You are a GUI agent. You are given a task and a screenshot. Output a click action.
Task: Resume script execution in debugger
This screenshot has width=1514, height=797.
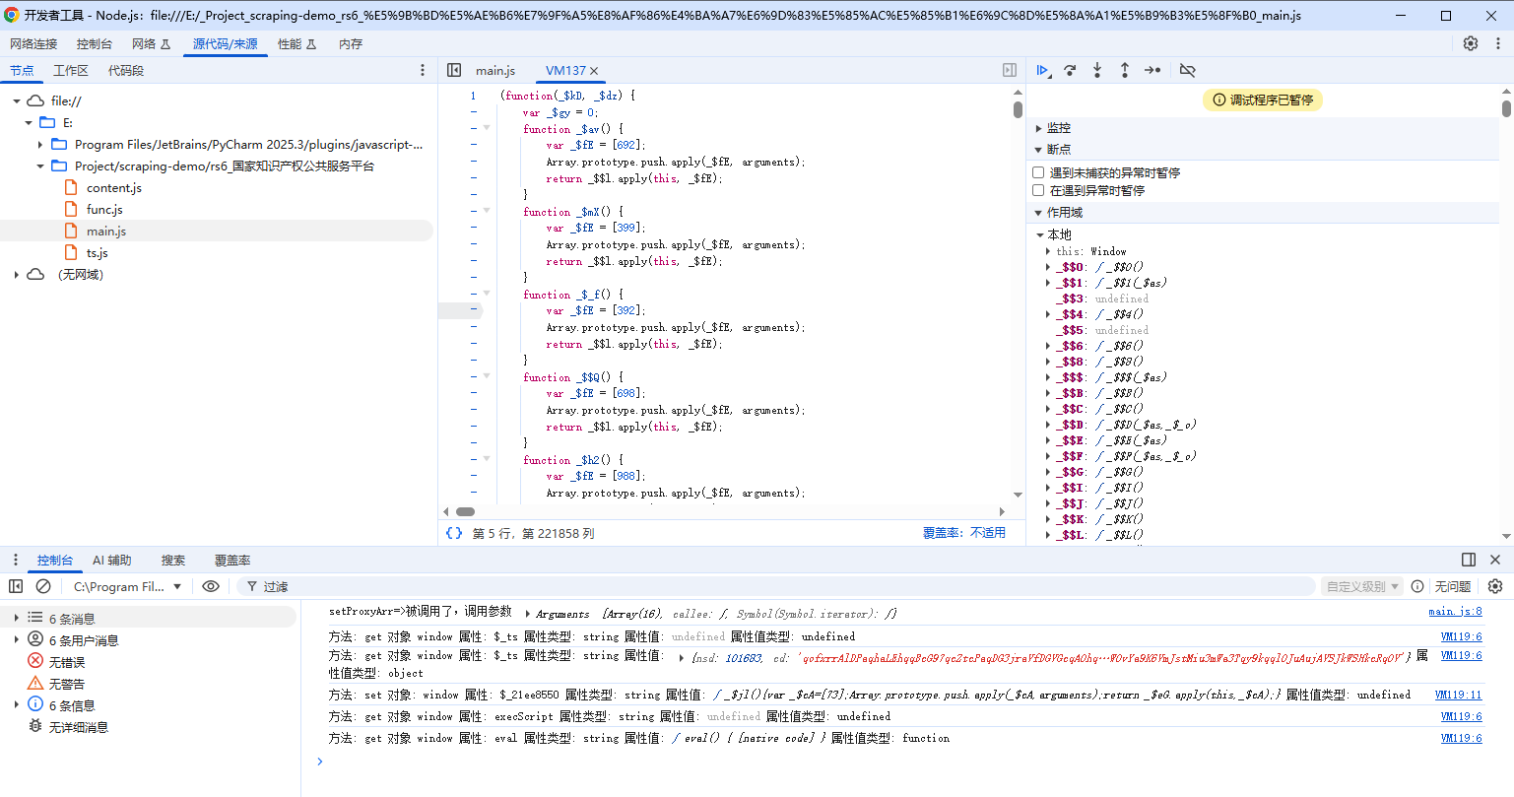(1041, 70)
